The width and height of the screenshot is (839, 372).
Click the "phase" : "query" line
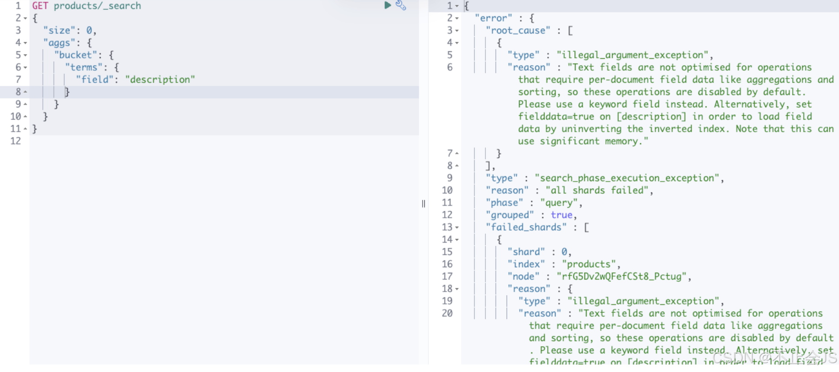pos(534,203)
